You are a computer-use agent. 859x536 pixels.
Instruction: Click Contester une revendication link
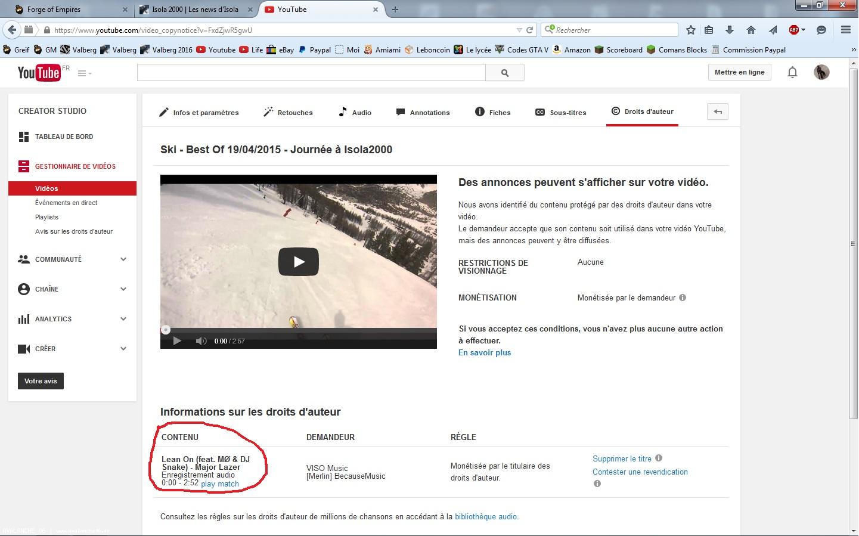tap(640, 472)
